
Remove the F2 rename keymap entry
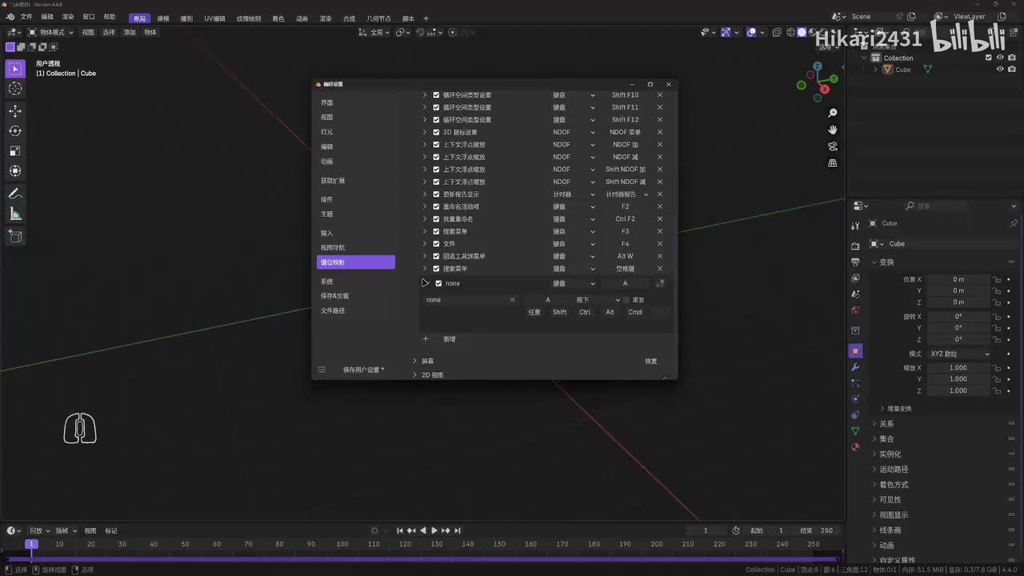660,206
